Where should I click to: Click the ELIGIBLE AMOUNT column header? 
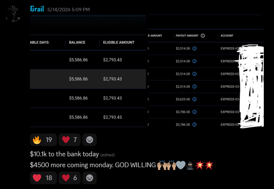click(119, 43)
